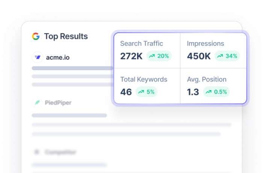Click the blurred Competitor site icon

coord(37,152)
